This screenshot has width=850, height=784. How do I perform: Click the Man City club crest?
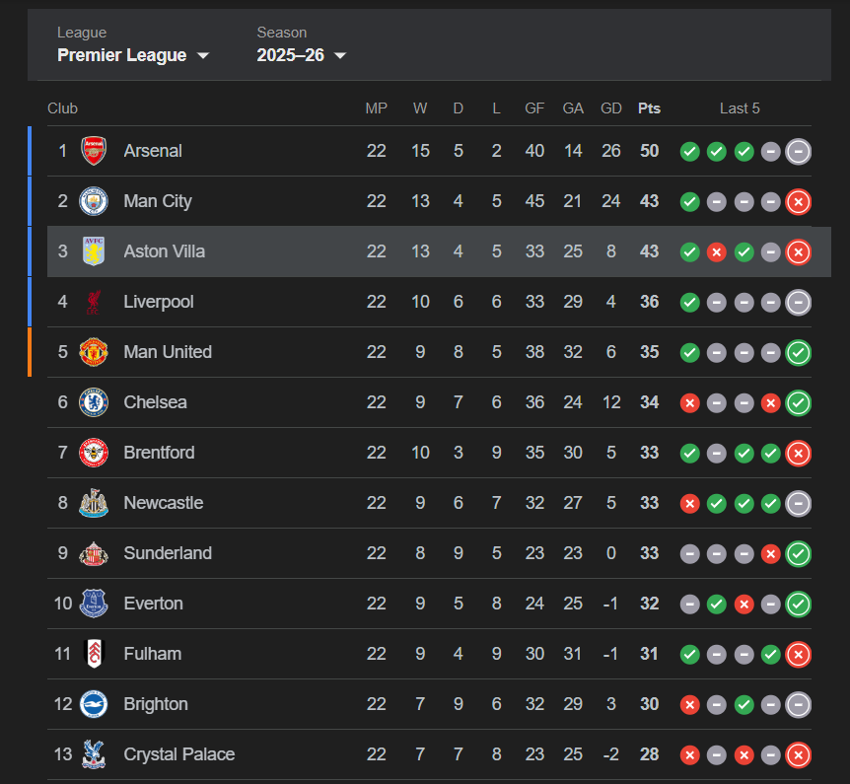pyautogui.click(x=93, y=201)
